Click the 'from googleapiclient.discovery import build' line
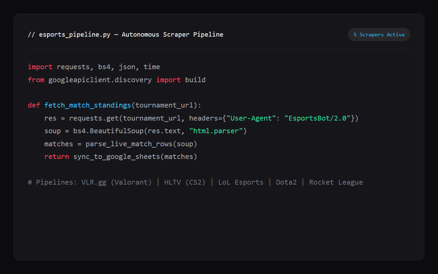The height and width of the screenshot is (274, 438). 117,80
